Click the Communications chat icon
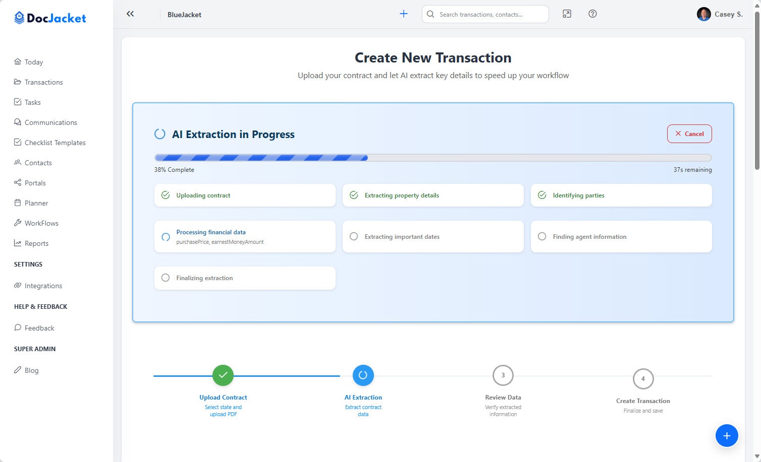761x462 pixels. tap(18, 122)
